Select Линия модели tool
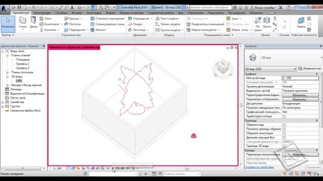This screenshot has width=323, height=181. click(168, 24)
